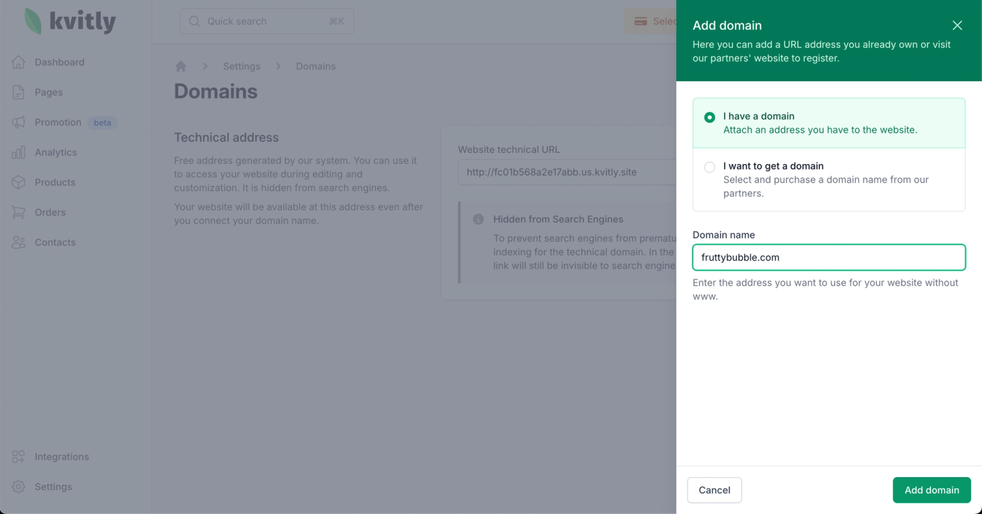Open Promotion via megaphone icon
Screen dimensions: 982x514
(x=19, y=123)
